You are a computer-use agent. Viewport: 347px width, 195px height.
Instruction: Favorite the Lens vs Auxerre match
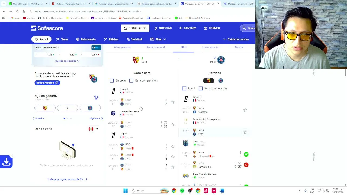[x=245, y=110]
